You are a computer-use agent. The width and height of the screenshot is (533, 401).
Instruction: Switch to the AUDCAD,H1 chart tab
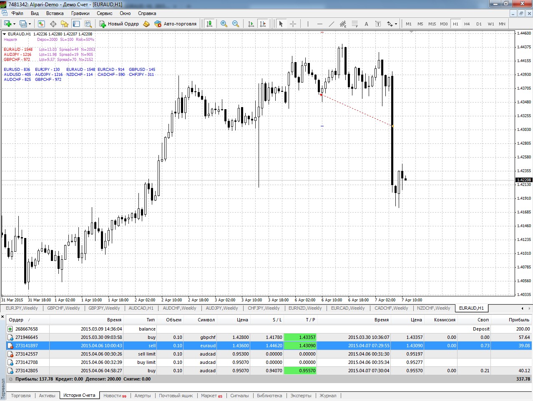(x=141, y=308)
